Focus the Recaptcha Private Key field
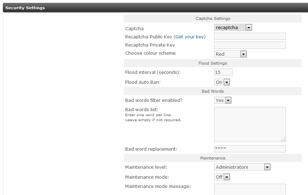This screenshot has height=195, width=308. click(x=250, y=45)
